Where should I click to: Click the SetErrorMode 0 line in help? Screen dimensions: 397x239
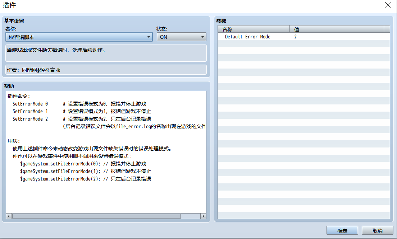pos(79,104)
